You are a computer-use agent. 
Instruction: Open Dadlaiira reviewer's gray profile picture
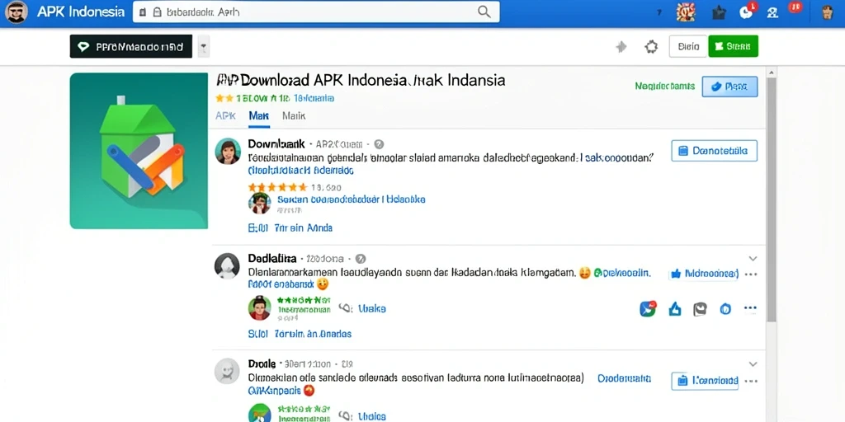pos(227,265)
